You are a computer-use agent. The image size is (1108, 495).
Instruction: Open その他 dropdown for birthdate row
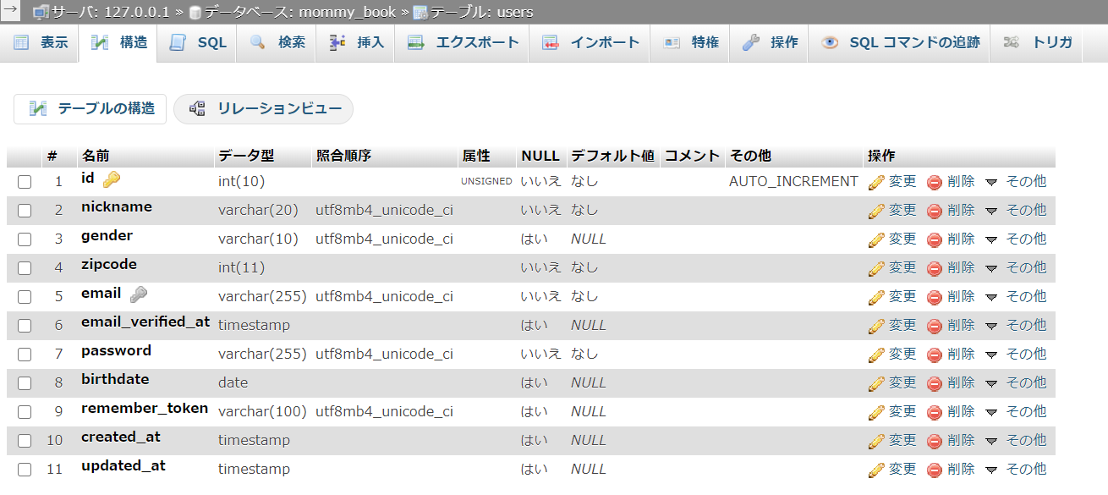pyautogui.click(x=1016, y=382)
